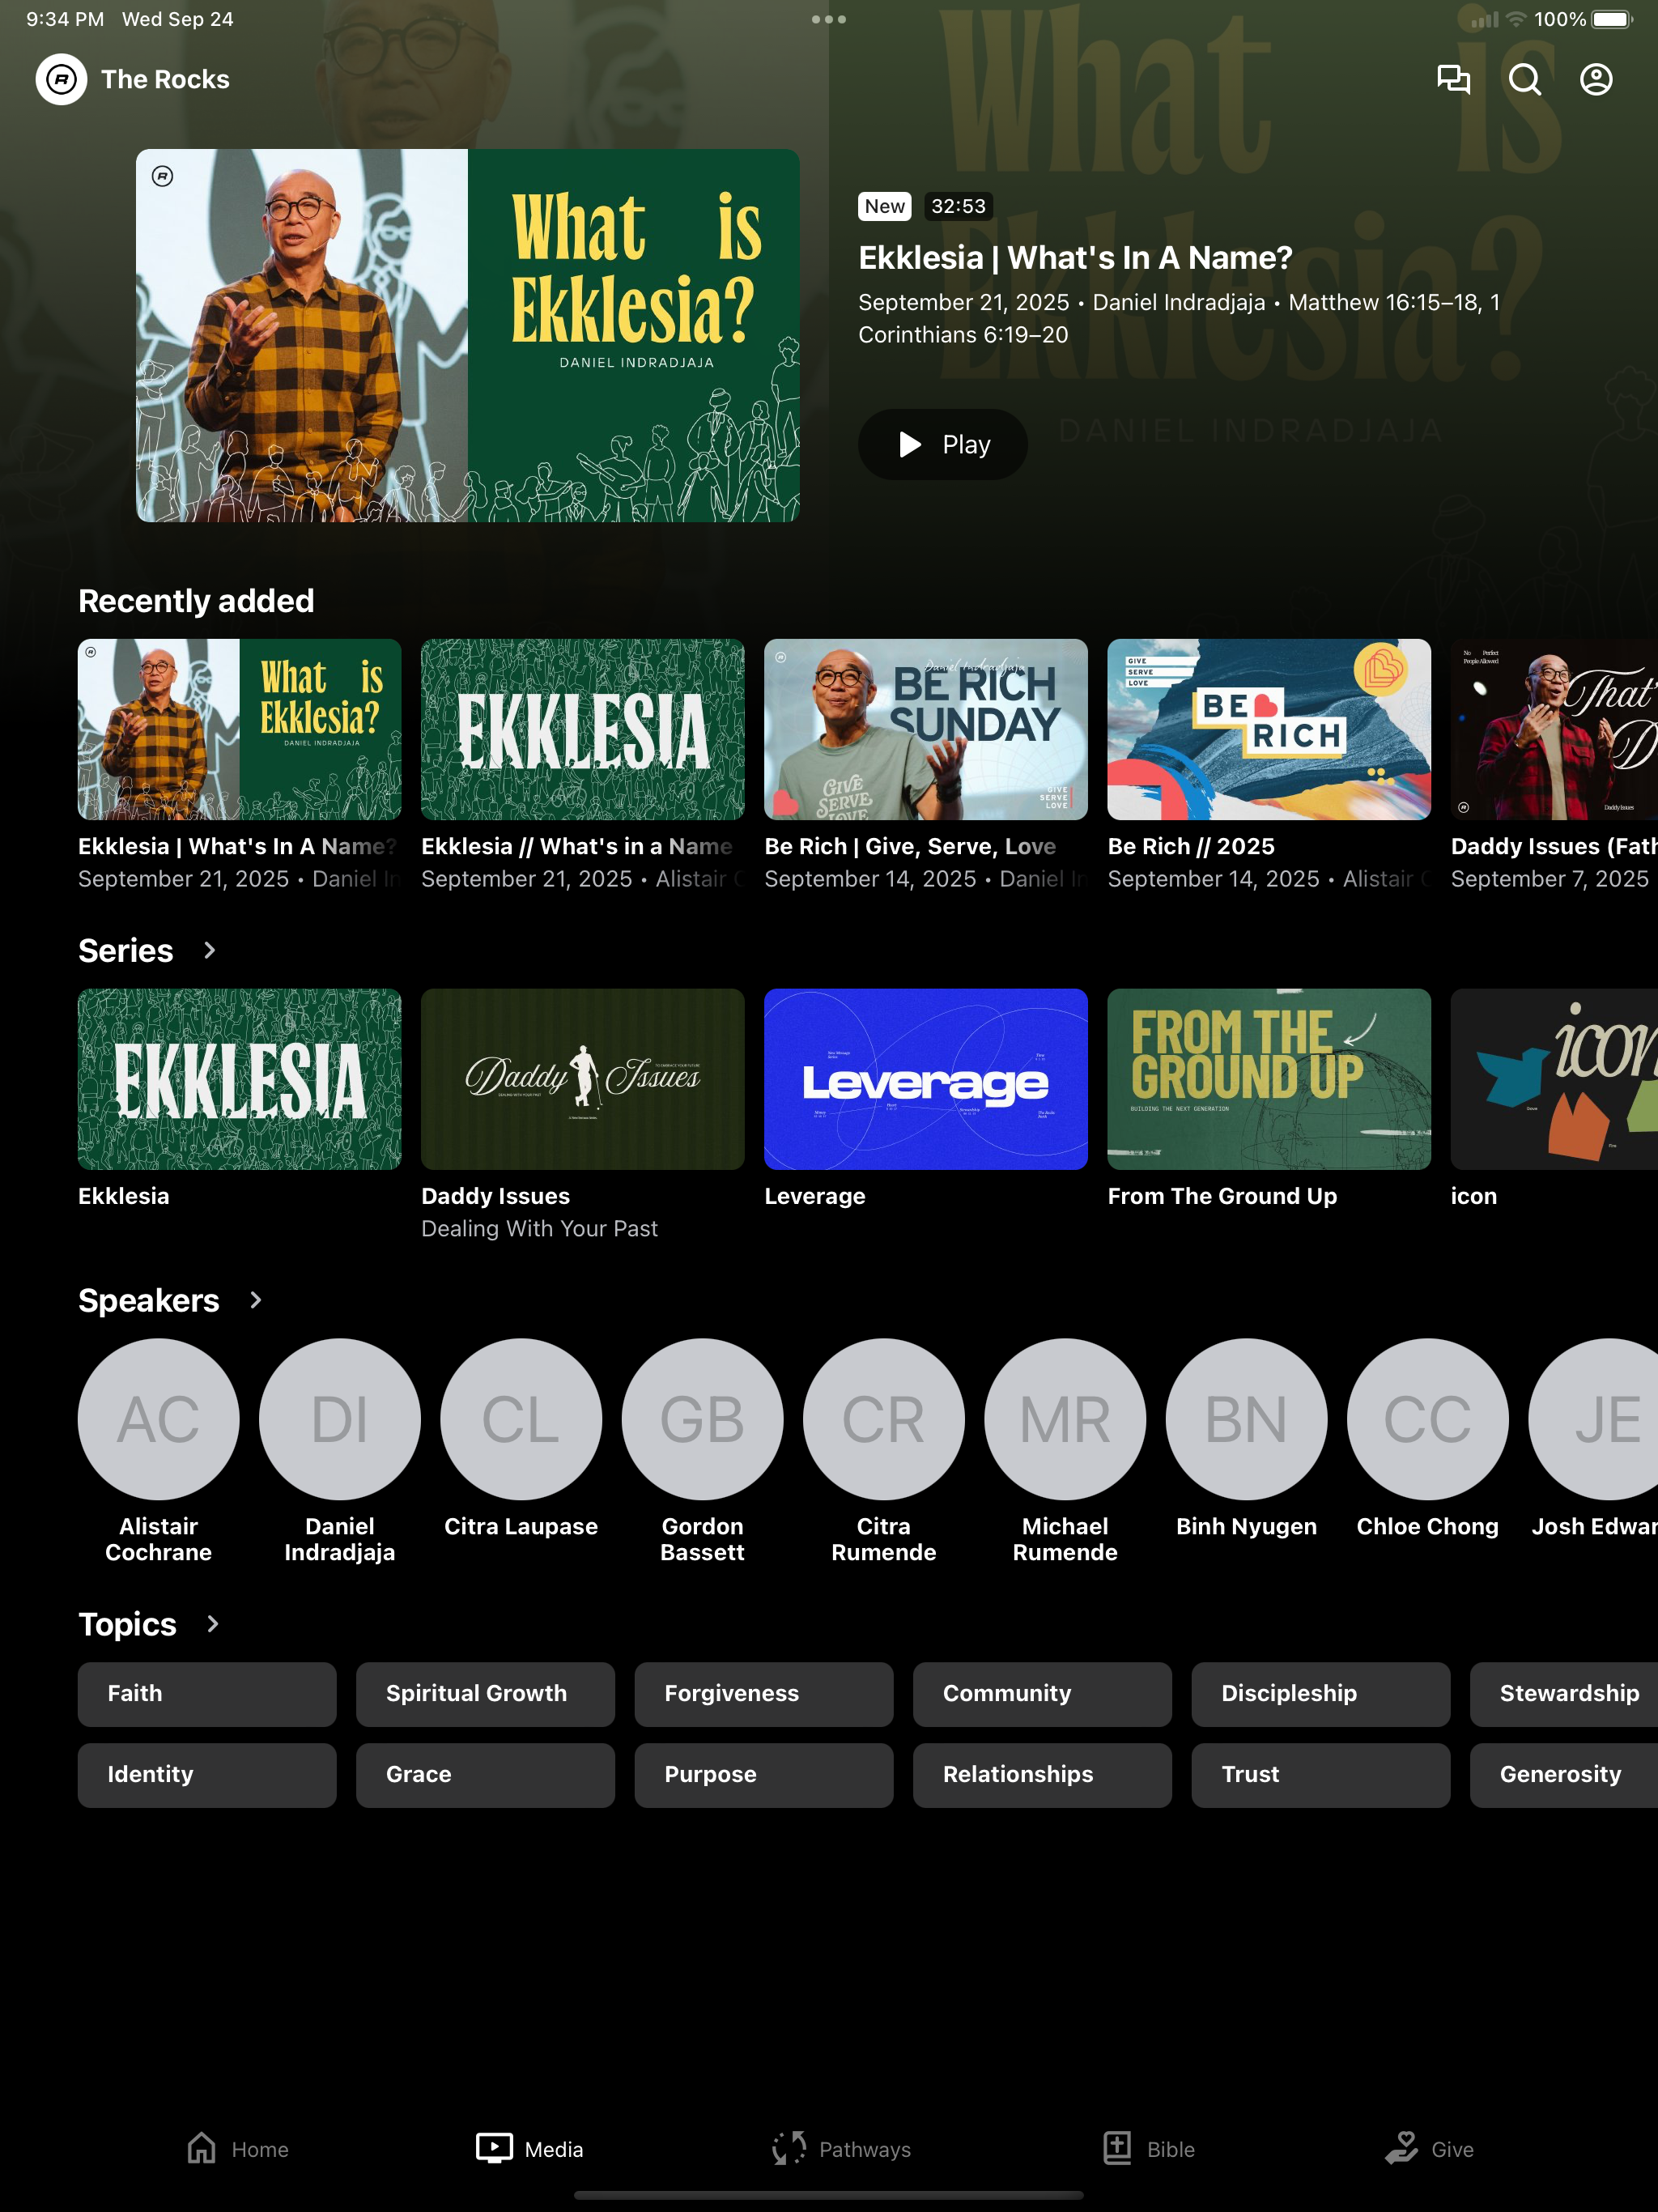Open the Daddy Issues series card

pyautogui.click(x=583, y=1079)
